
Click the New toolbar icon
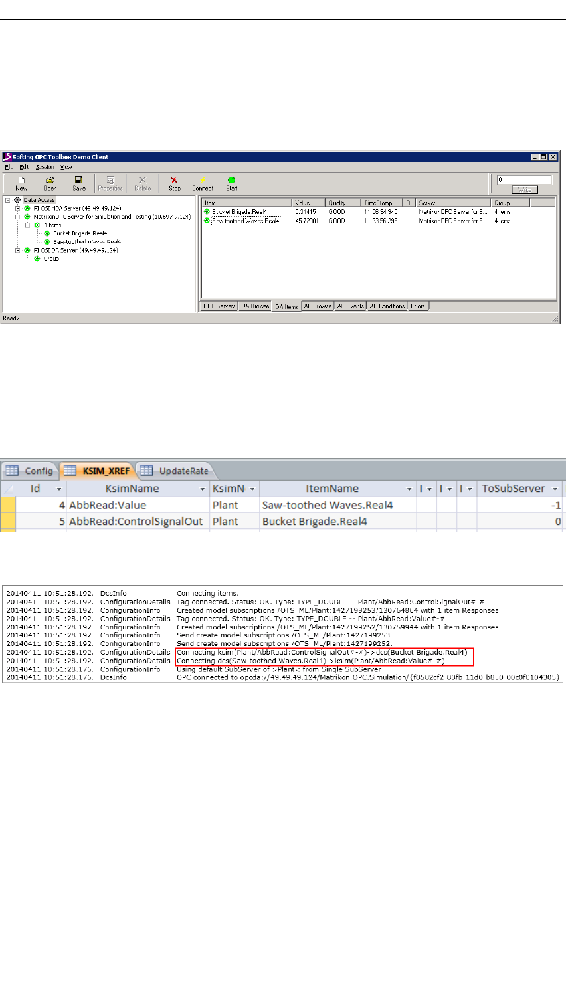pyautogui.click(x=21, y=180)
